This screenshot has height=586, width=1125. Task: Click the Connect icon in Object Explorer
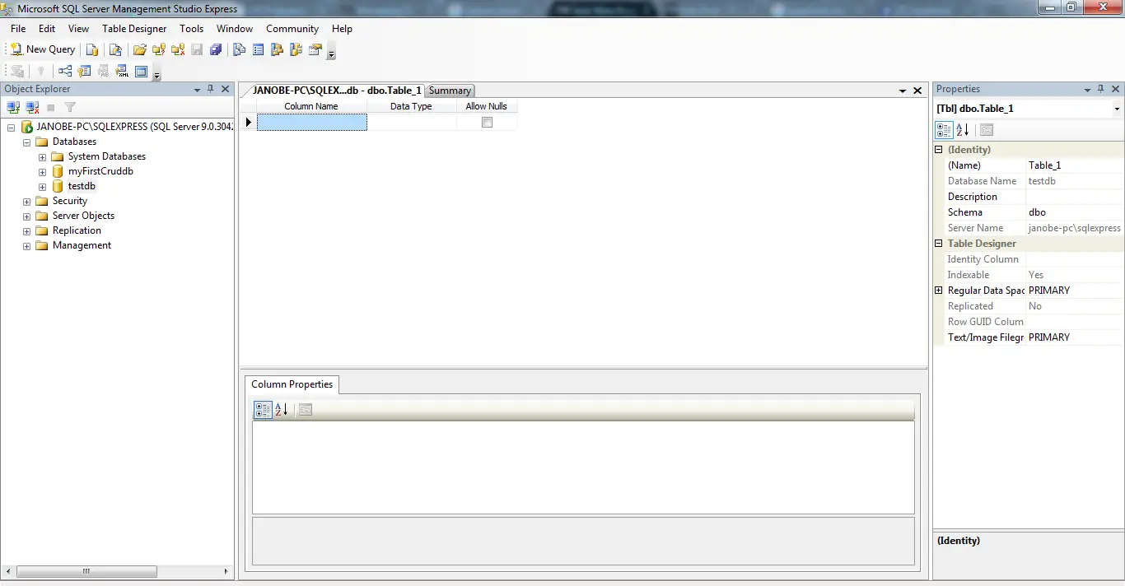click(13, 107)
